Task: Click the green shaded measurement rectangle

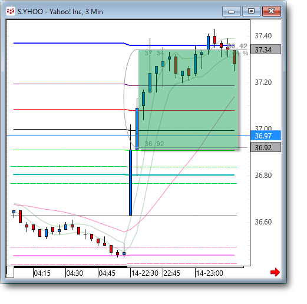Action: coord(188,100)
